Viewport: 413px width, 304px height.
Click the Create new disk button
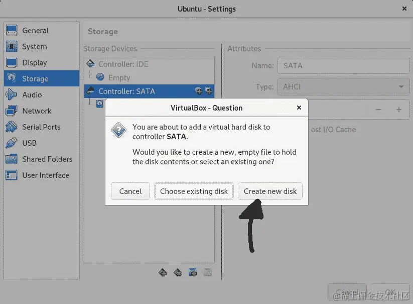pyautogui.click(x=270, y=191)
